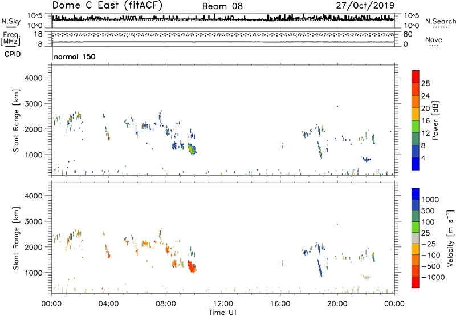Click the '80' tick right of frequency panel
Viewport: 456px width, 316px height.
pyautogui.click(x=408, y=34)
